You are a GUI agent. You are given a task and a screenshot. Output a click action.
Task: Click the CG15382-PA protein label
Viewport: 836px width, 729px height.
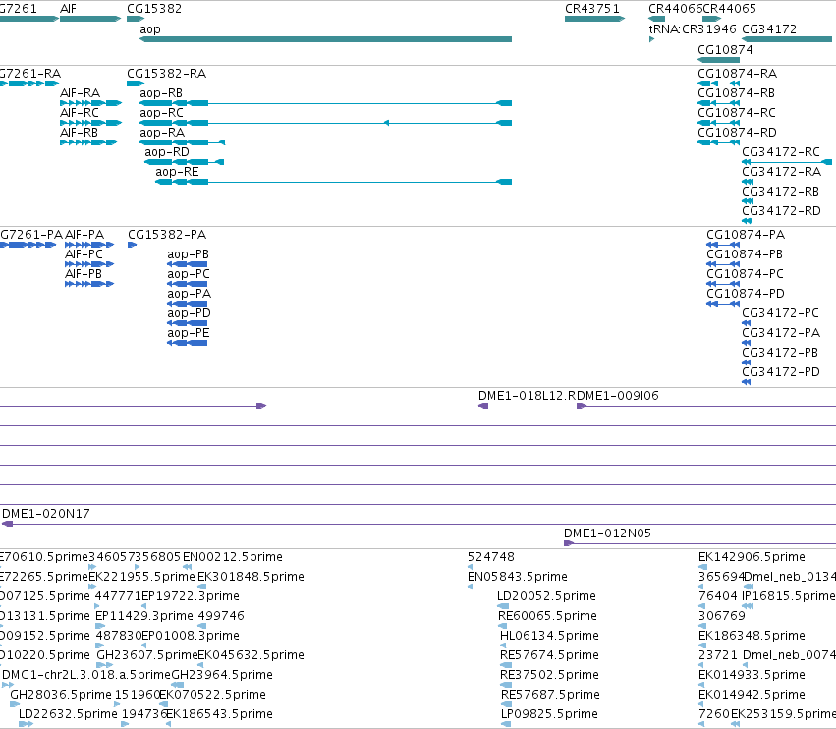coord(167,235)
